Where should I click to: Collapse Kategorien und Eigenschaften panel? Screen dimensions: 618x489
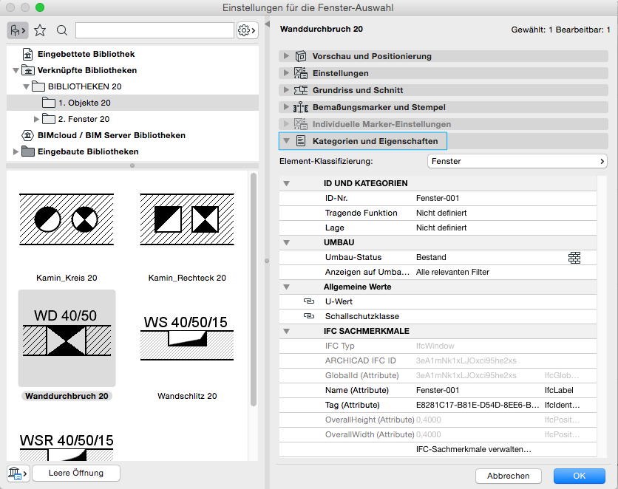coord(287,141)
